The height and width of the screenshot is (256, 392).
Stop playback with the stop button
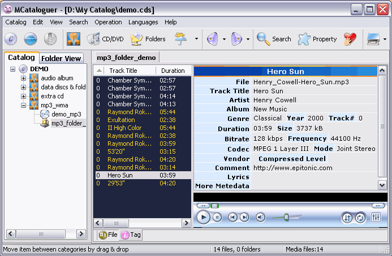pos(217,218)
